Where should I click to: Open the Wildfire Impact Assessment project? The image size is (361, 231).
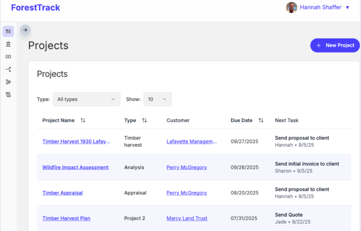tap(75, 167)
